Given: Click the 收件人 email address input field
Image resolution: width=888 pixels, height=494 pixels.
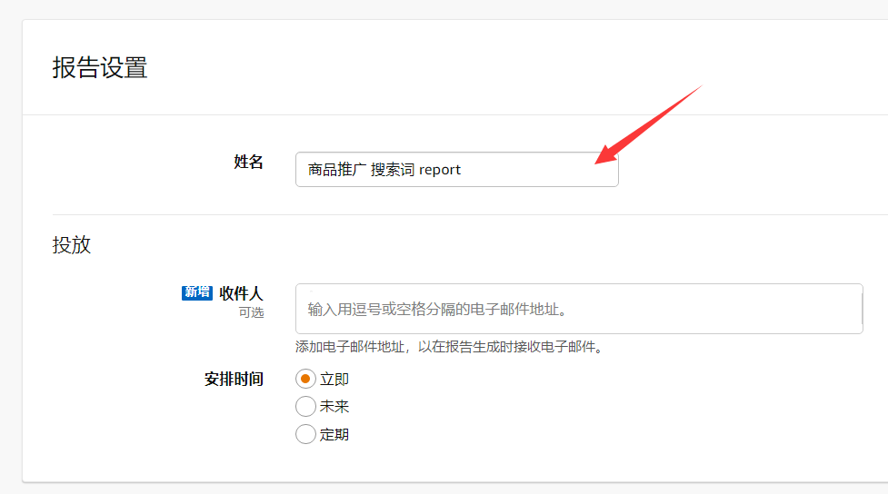Looking at the screenshot, I should [x=579, y=309].
